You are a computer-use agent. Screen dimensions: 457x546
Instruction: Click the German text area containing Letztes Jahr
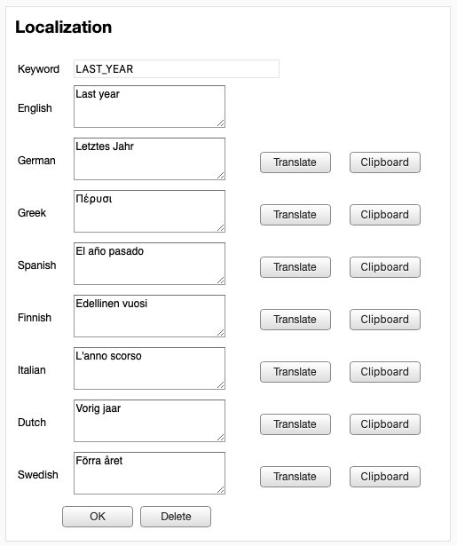[x=149, y=159]
